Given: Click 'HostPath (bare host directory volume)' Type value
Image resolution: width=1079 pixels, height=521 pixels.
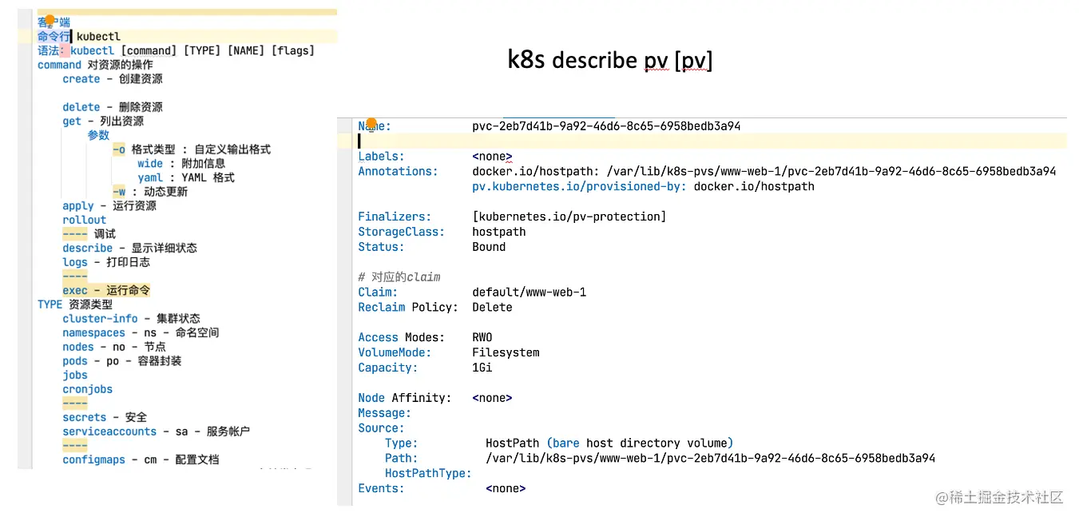Looking at the screenshot, I should point(609,443).
